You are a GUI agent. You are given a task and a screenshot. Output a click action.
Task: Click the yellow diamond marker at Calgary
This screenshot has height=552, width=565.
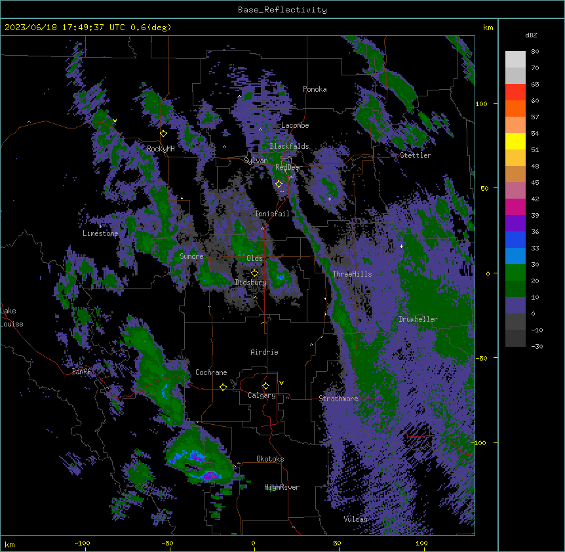[x=265, y=386]
